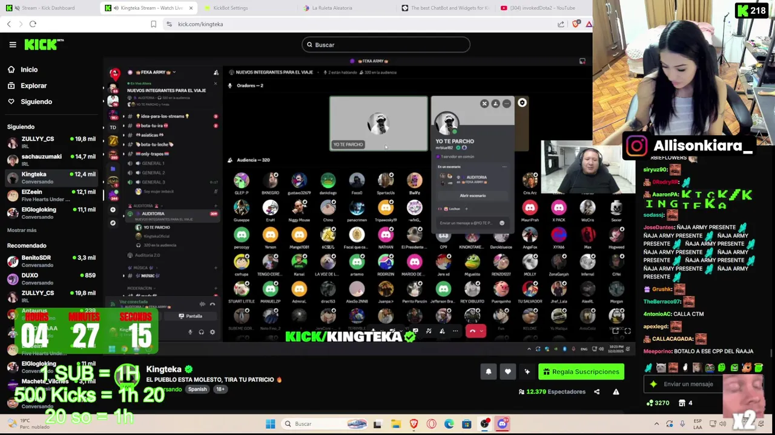This screenshot has height=435, width=775.
Task: Switch to La Ruleta Aleatoria tab
Action: pos(332,8)
